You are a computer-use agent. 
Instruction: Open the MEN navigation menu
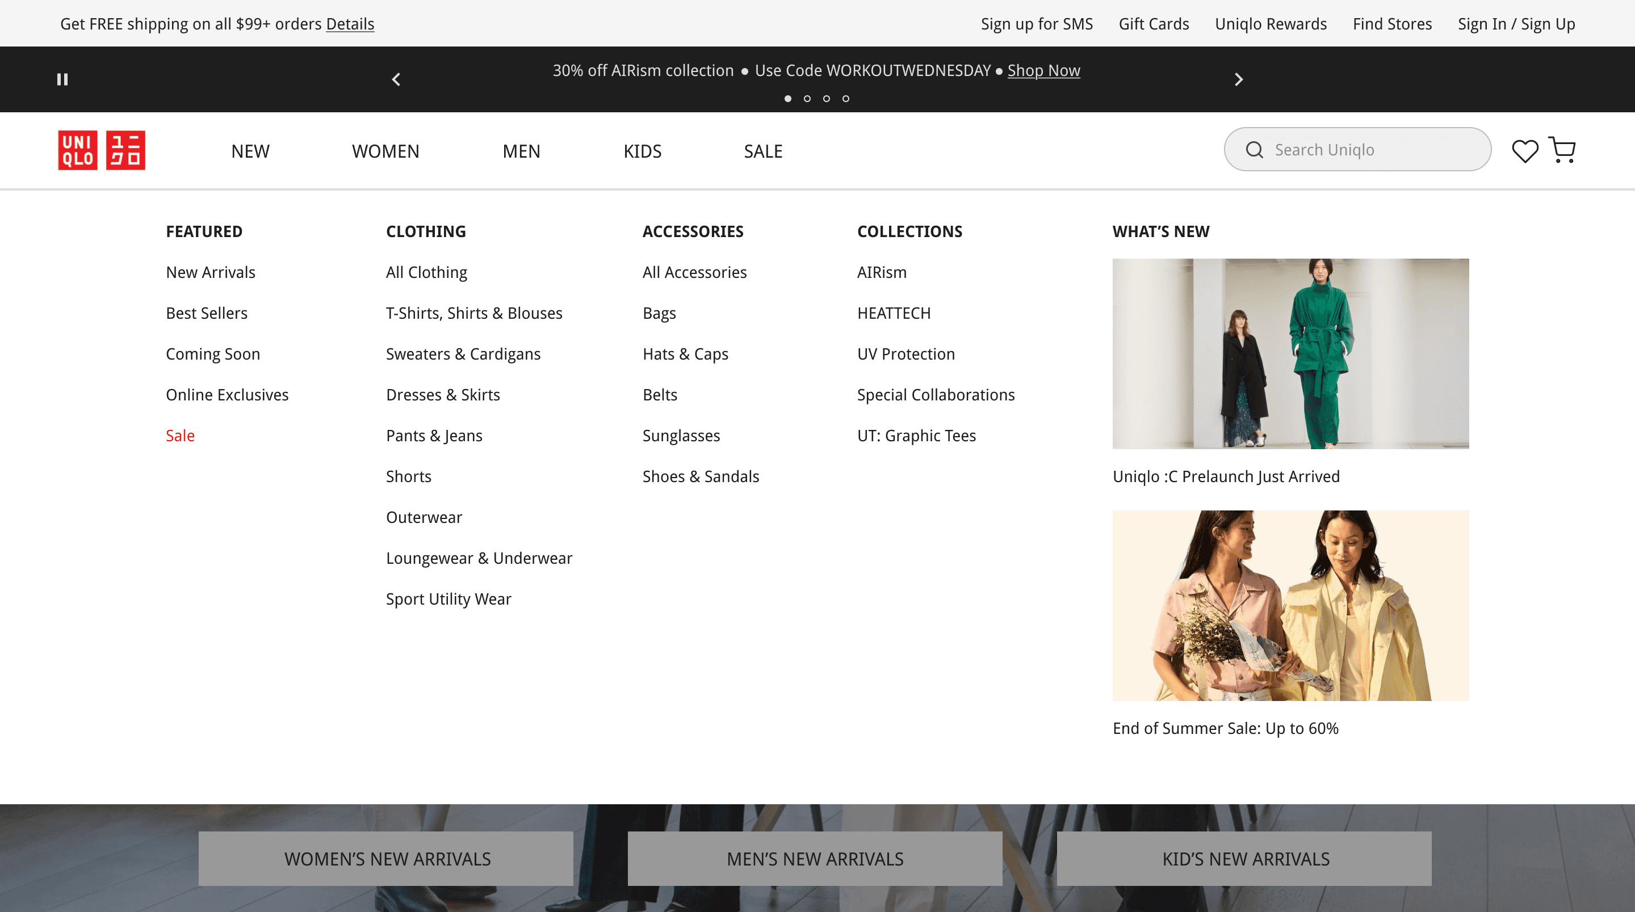point(521,151)
